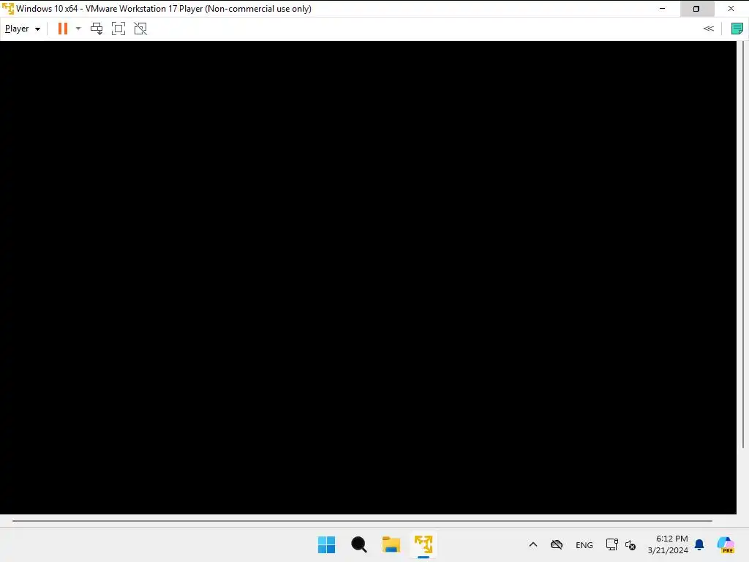The height and width of the screenshot is (562, 749).
Task: Open the clock showing 6:12 PM
Action: coord(668,544)
